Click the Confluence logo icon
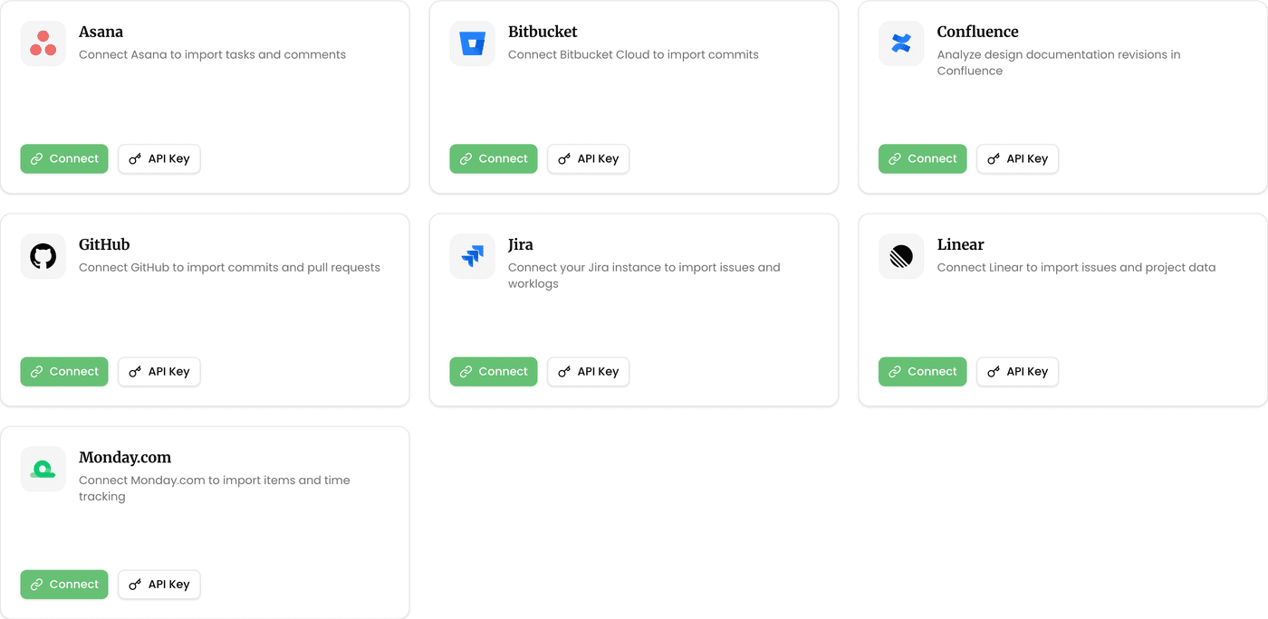Image resolution: width=1268 pixels, height=619 pixels. pos(901,43)
